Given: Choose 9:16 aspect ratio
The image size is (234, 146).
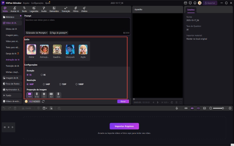Looking at the screenshot, I should (x=37, y=95).
